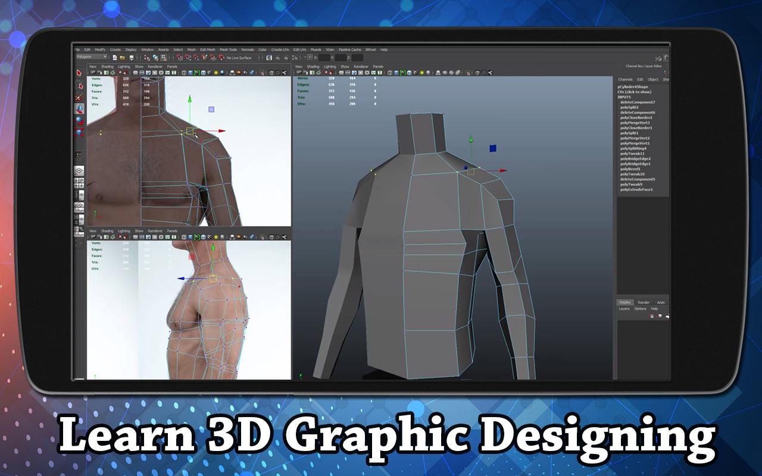The height and width of the screenshot is (476, 762).
Task: Open the Mesh Tools menu
Action: click(228, 49)
